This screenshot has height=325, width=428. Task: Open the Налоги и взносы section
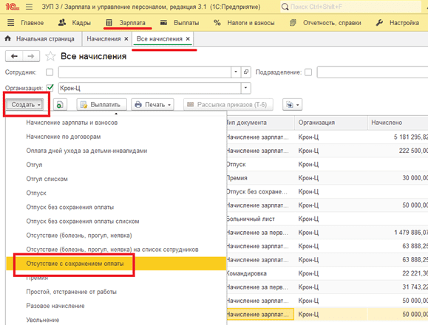click(244, 23)
